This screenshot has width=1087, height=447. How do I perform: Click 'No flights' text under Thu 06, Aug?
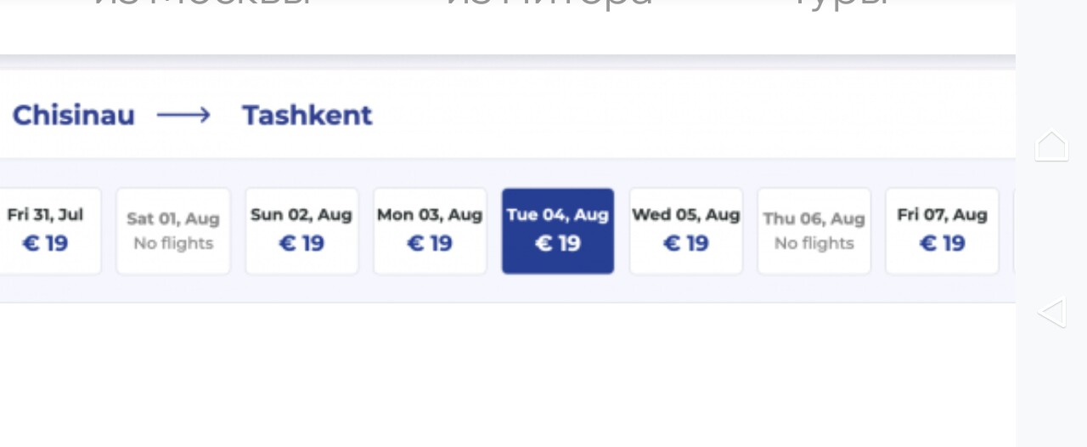[x=814, y=244]
